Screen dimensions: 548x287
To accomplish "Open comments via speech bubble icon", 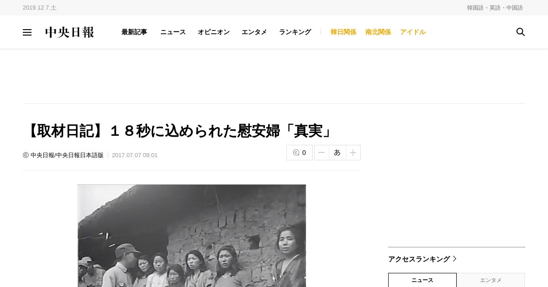I will [300, 153].
